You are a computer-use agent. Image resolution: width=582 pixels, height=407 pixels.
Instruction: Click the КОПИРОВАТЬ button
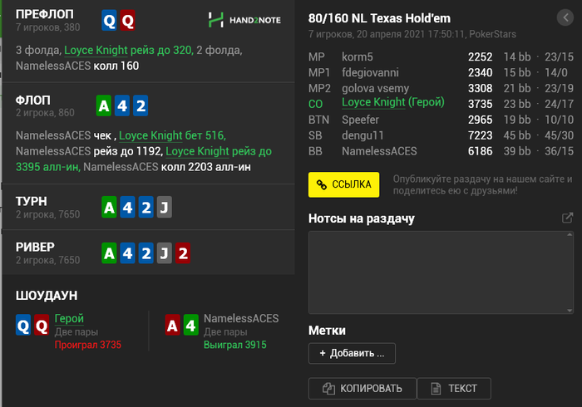tap(363, 389)
